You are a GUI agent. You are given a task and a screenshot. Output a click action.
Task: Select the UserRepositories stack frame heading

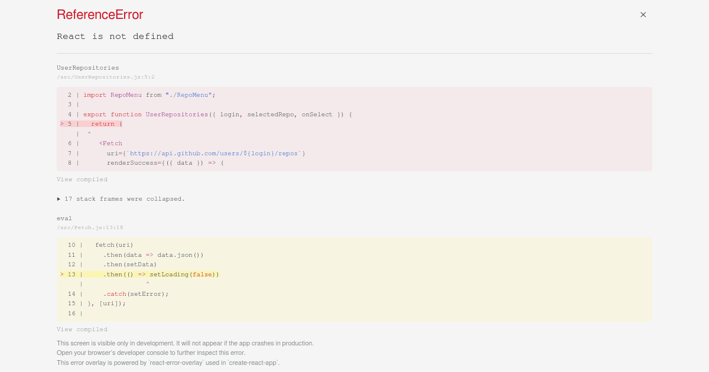coord(87,67)
